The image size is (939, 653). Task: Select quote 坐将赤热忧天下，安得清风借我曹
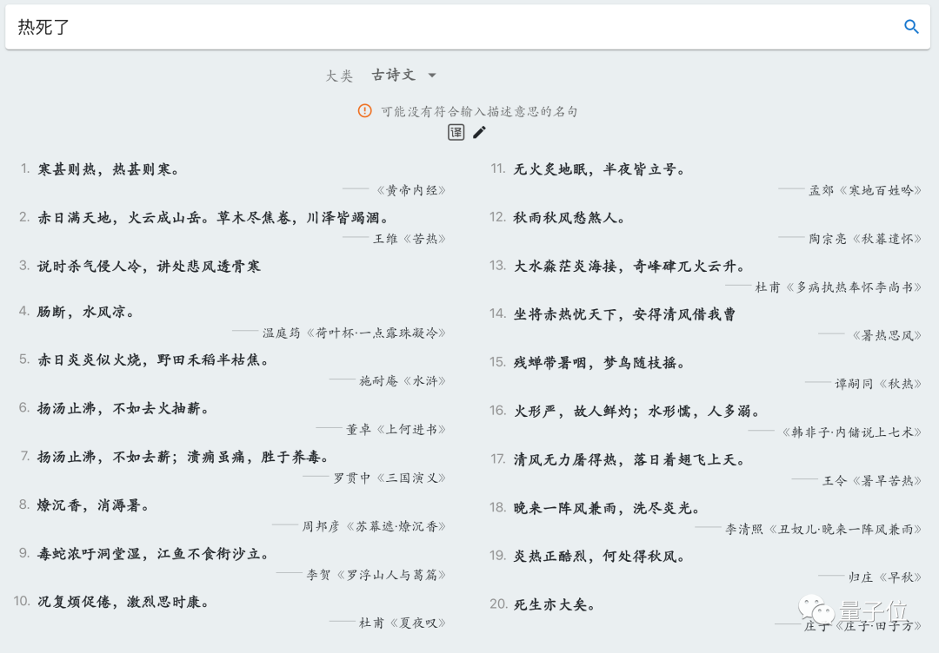(624, 315)
